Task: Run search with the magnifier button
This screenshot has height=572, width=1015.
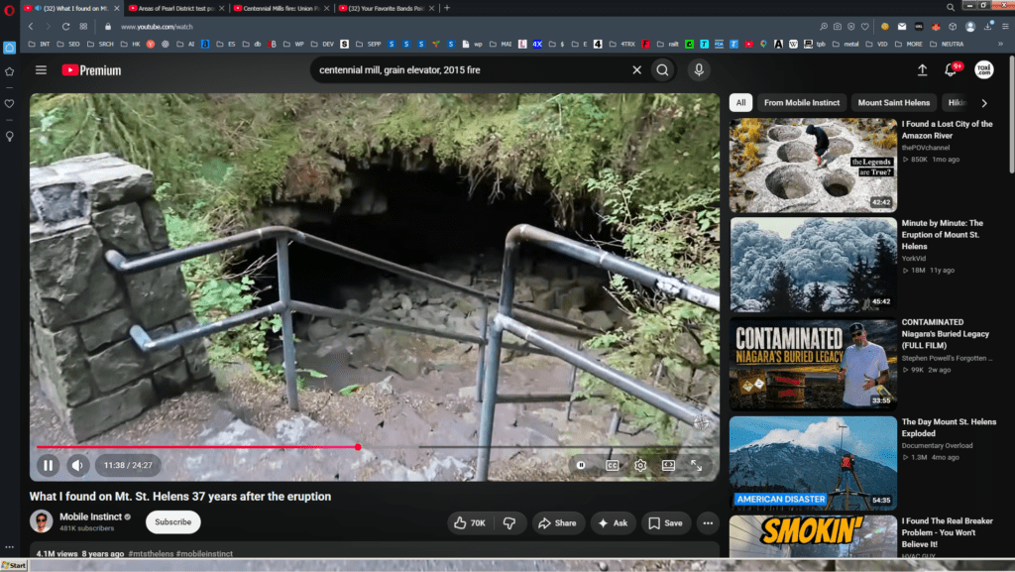Action: pyautogui.click(x=662, y=69)
